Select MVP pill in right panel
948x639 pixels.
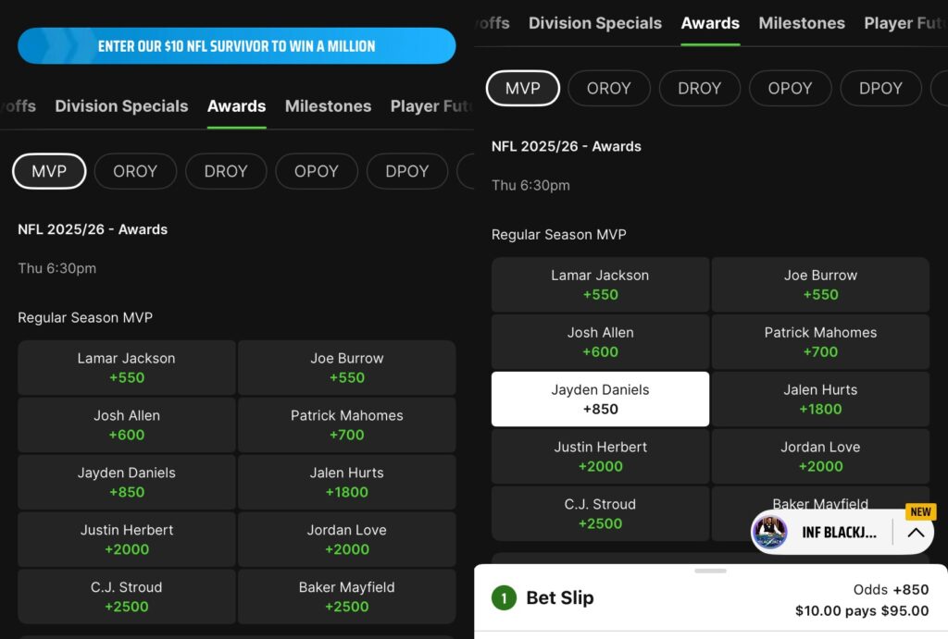click(x=523, y=88)
